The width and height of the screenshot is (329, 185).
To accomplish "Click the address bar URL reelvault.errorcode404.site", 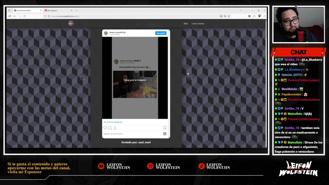I will pos(65,16).
